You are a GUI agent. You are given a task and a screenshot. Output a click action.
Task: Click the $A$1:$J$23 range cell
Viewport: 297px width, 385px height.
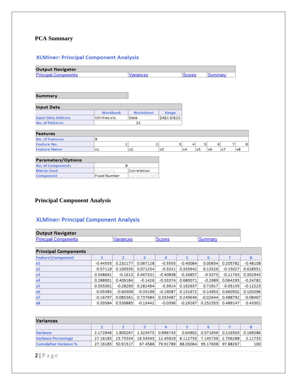point(170,118)
